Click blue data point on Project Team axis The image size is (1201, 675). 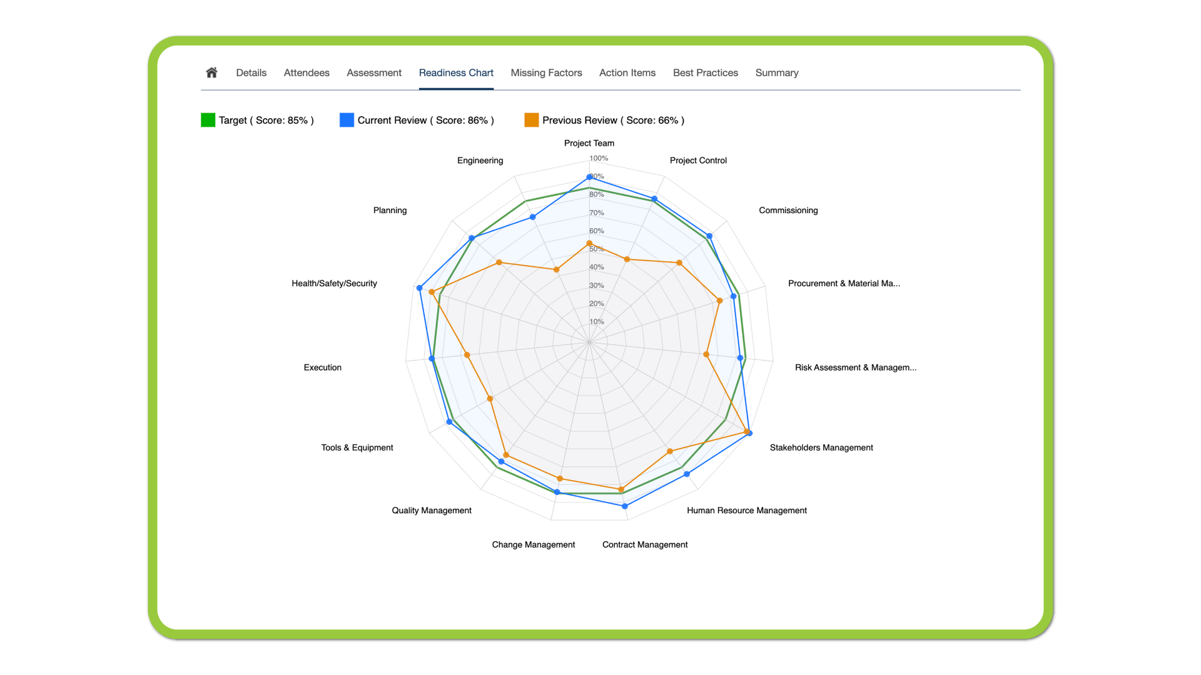click(x=589, y=177)
